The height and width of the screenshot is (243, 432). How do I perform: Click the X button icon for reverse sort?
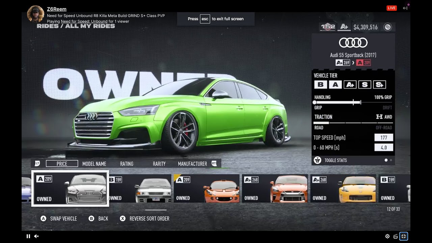point(123,218)
